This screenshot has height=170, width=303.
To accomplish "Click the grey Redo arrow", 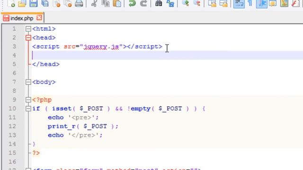I will coord(143,3).
